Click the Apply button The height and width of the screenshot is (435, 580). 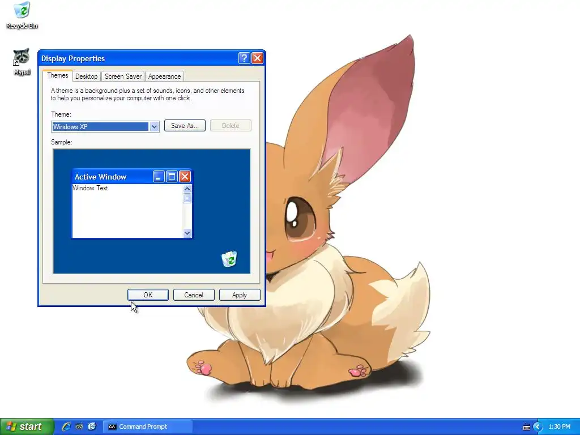(x=240, y=295)
